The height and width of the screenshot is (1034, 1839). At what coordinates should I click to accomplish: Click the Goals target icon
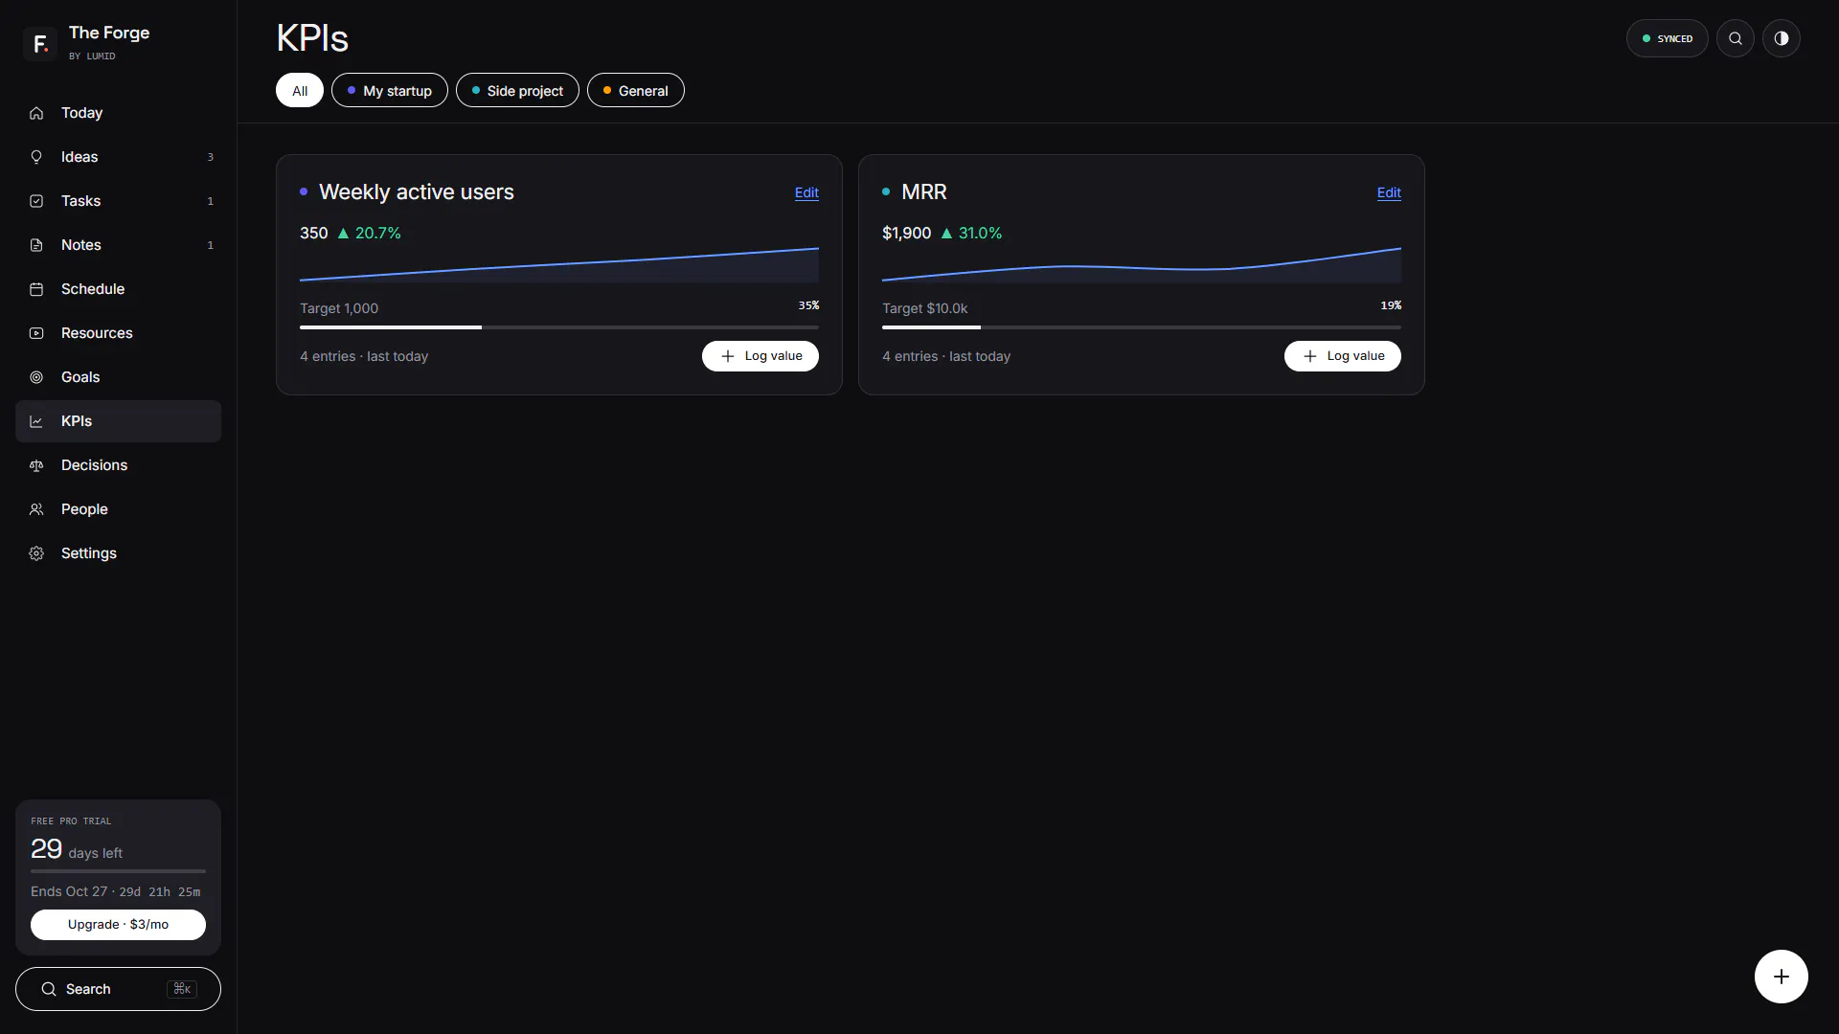[x=36, y=377]
